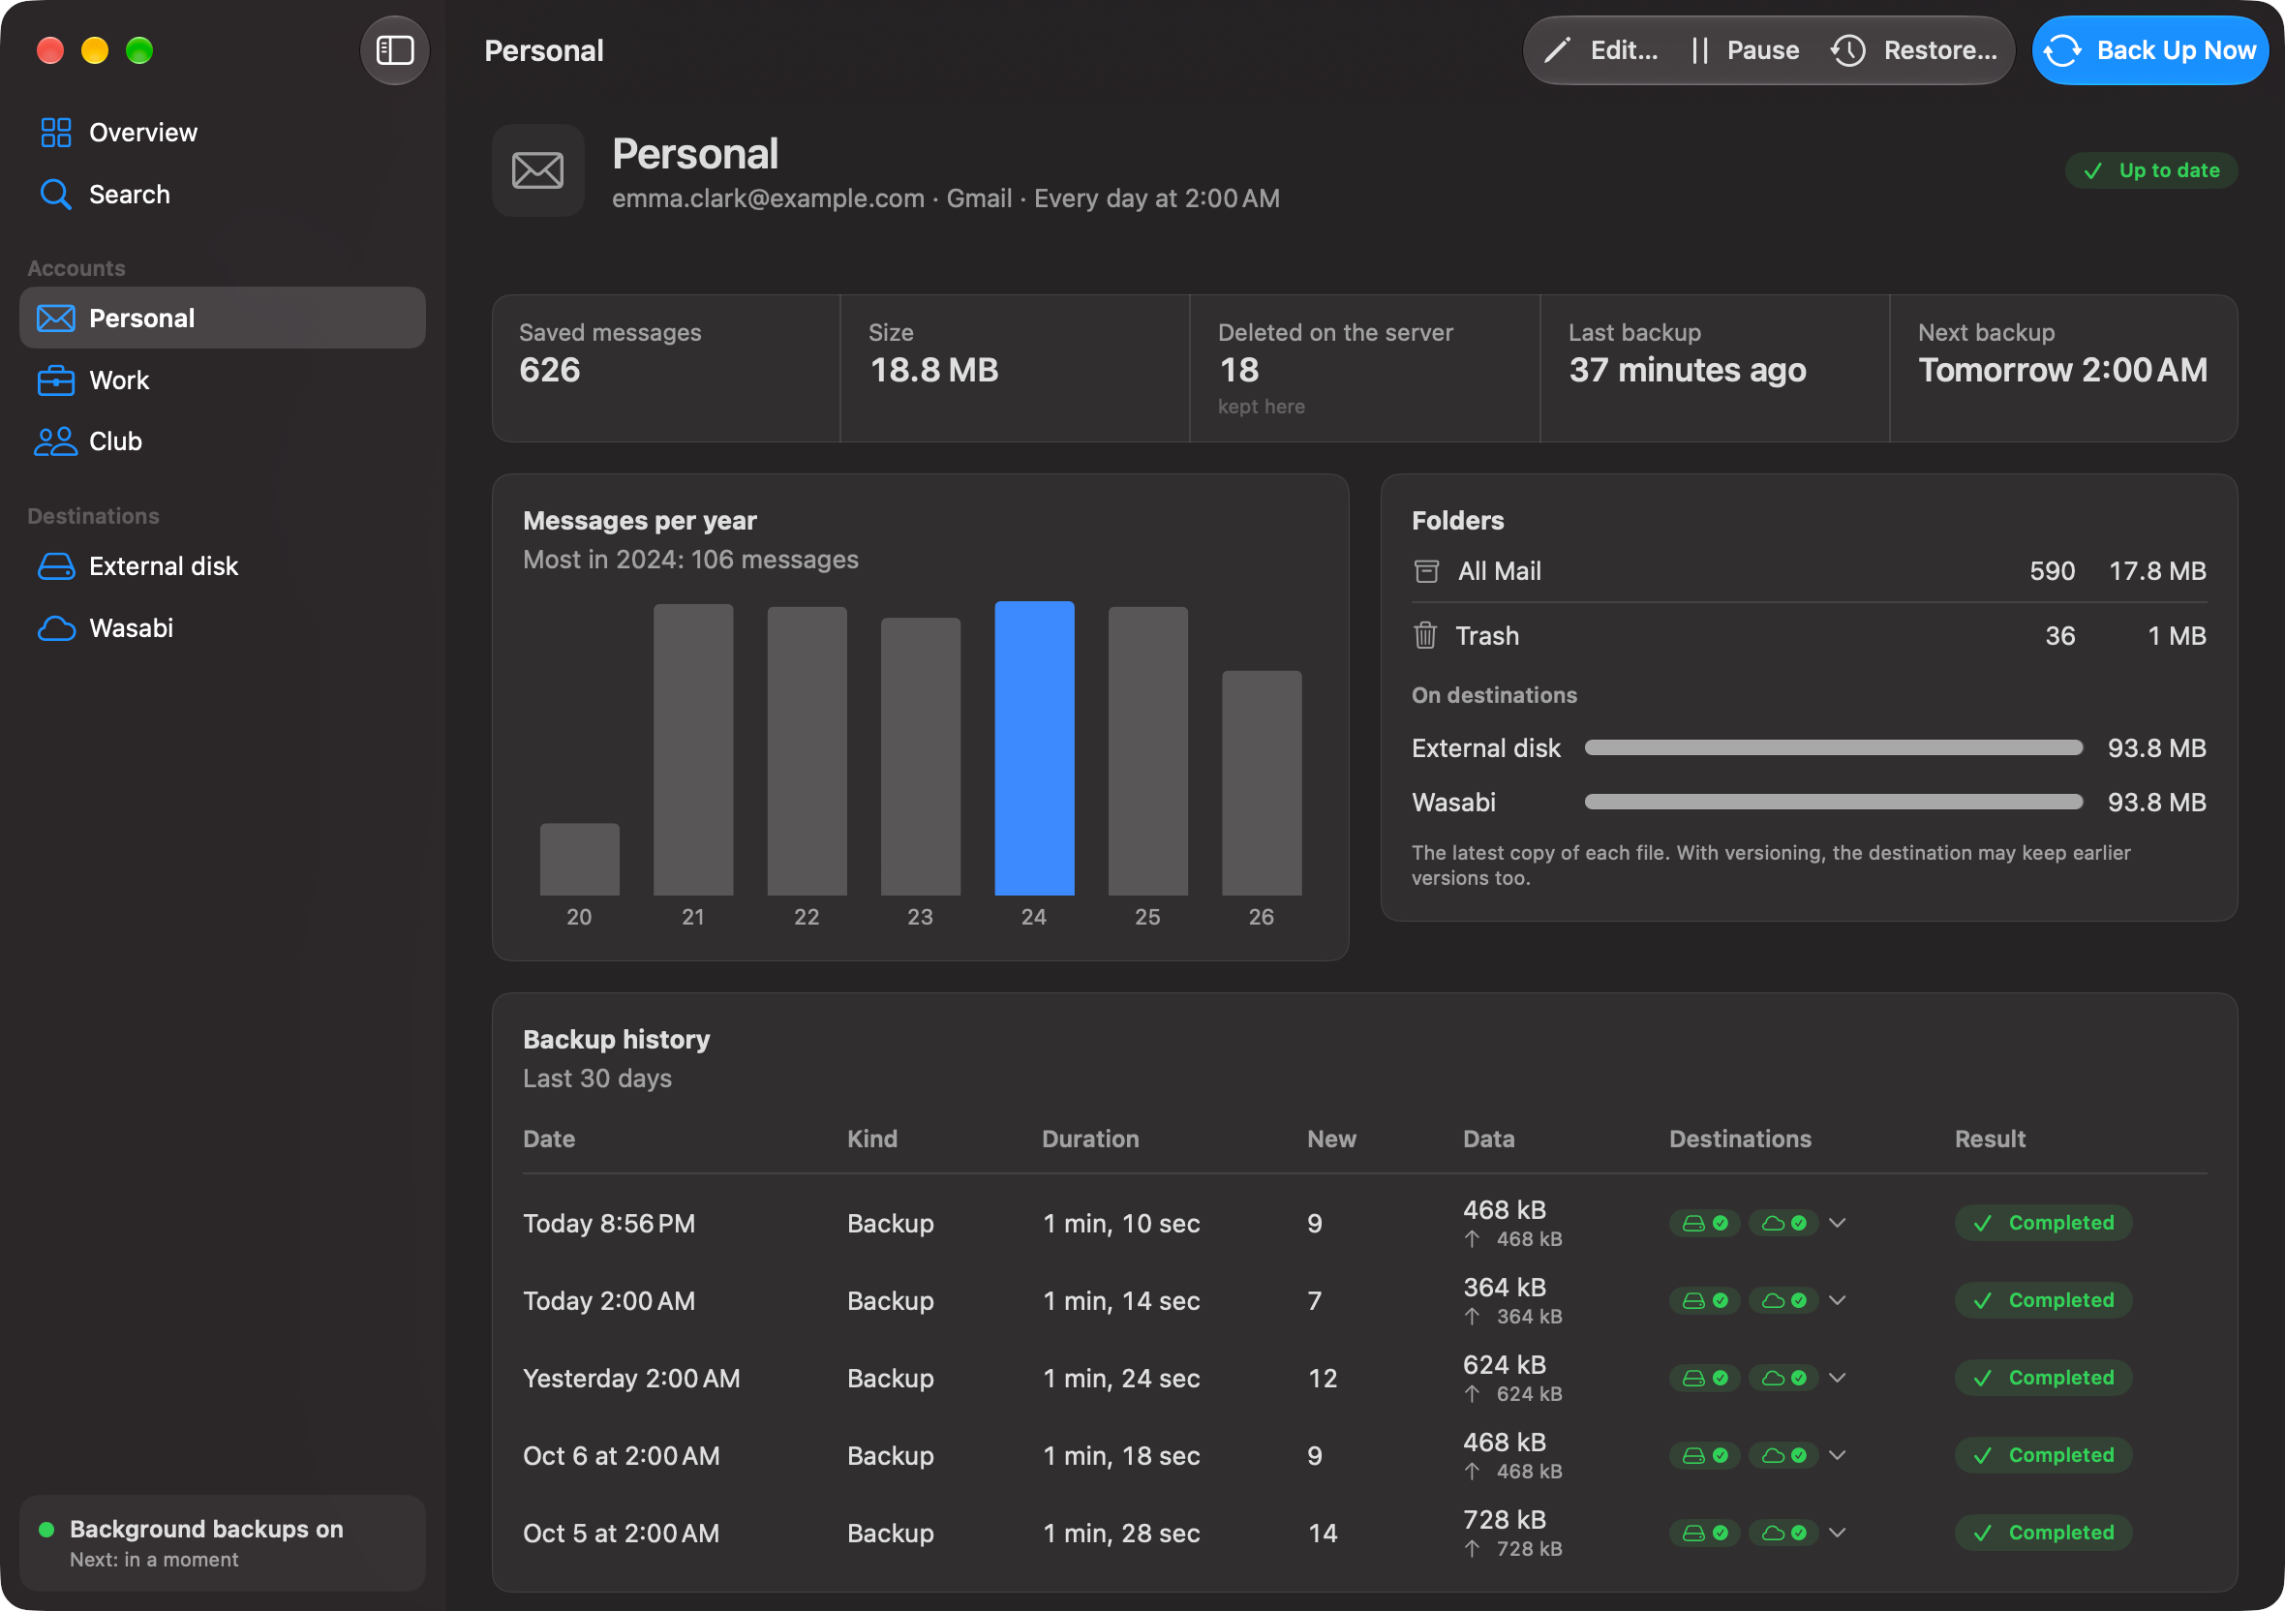This screenshot has height=1611, width=2285.
Task: Toggle Background backups on status panel
Action: click(x=222, y=1542)
